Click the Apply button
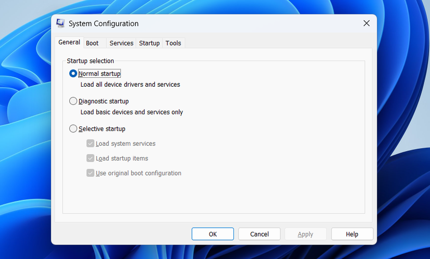 pos(305,234)
